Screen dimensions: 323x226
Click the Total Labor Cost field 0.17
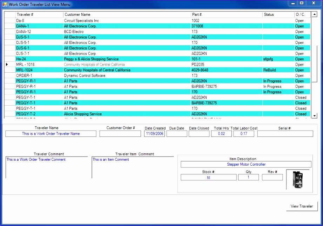[244, 134]
